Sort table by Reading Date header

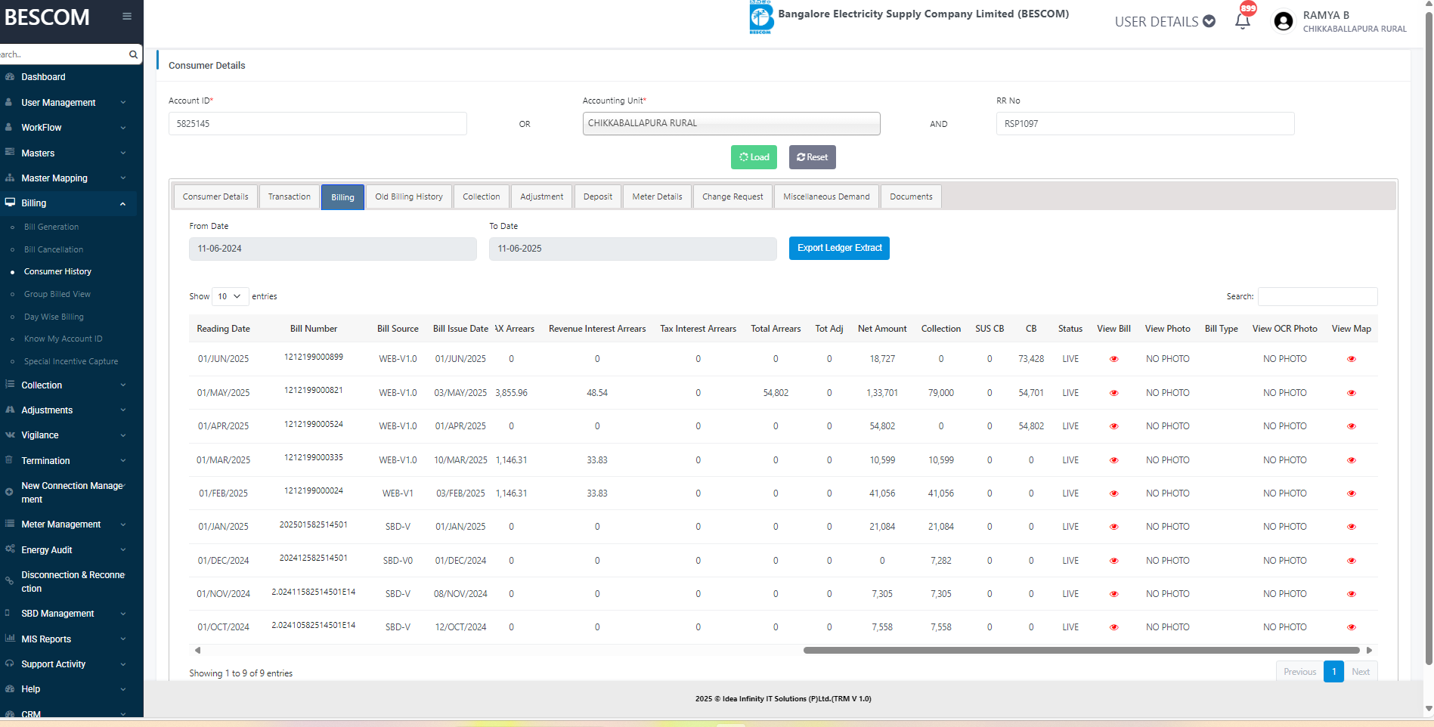pyautogui.click(x=223, y=329)
